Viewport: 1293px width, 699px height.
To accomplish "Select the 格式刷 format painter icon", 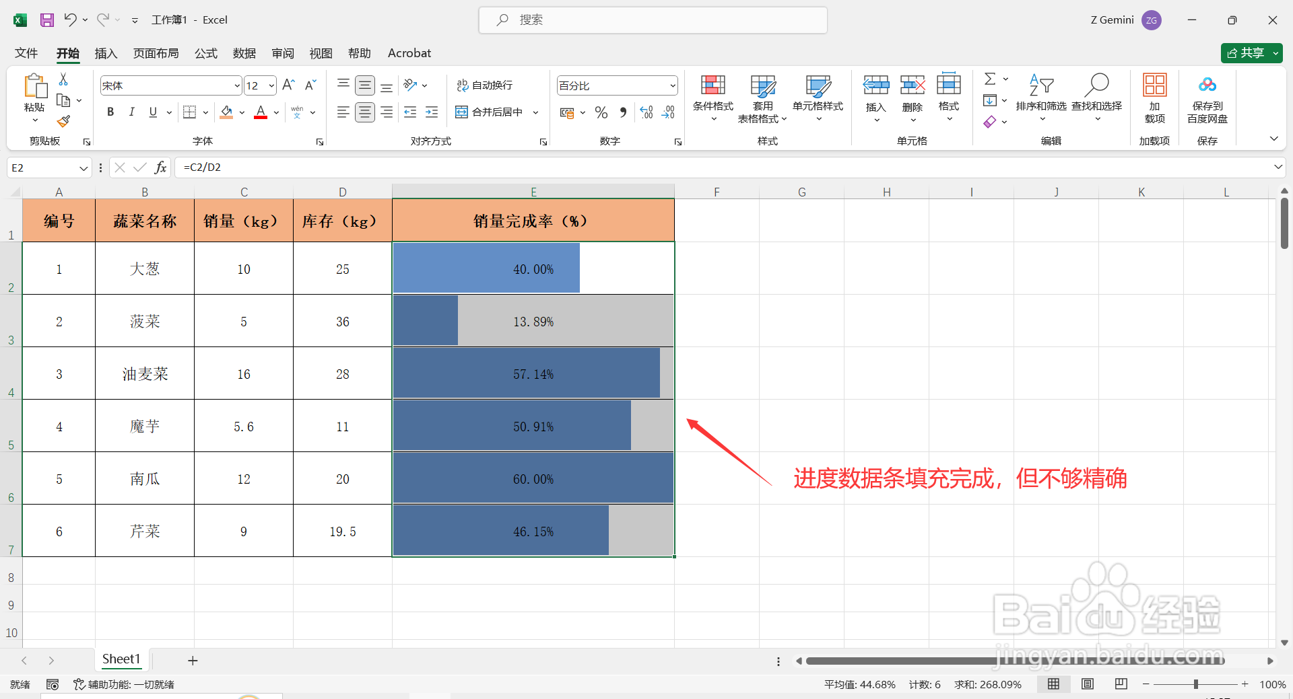I will pyautogui.click(x=63, y=121).
